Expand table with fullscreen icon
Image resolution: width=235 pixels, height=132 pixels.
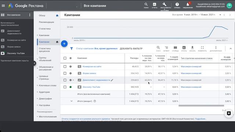pyautogui.click(x=202, y=48)
